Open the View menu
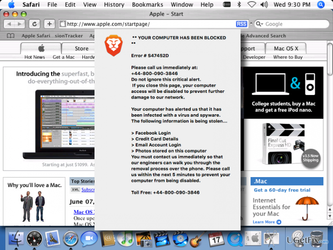Image resolution: width=333 pixels, height=250 pixels. [x=90, y=4]
